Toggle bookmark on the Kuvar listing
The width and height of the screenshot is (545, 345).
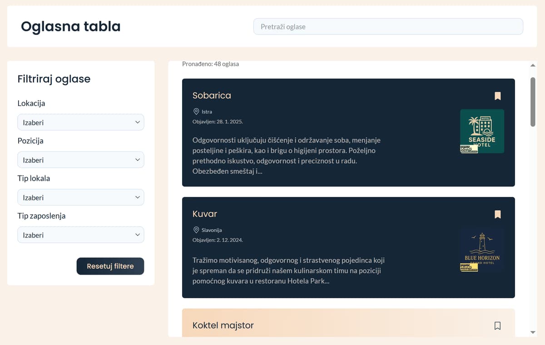tap(497, 214)
